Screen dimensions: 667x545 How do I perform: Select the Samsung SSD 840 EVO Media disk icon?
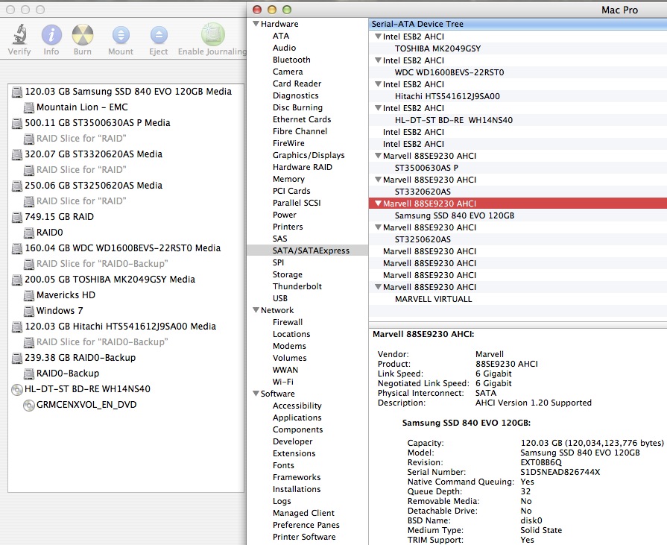pos(17,92)
